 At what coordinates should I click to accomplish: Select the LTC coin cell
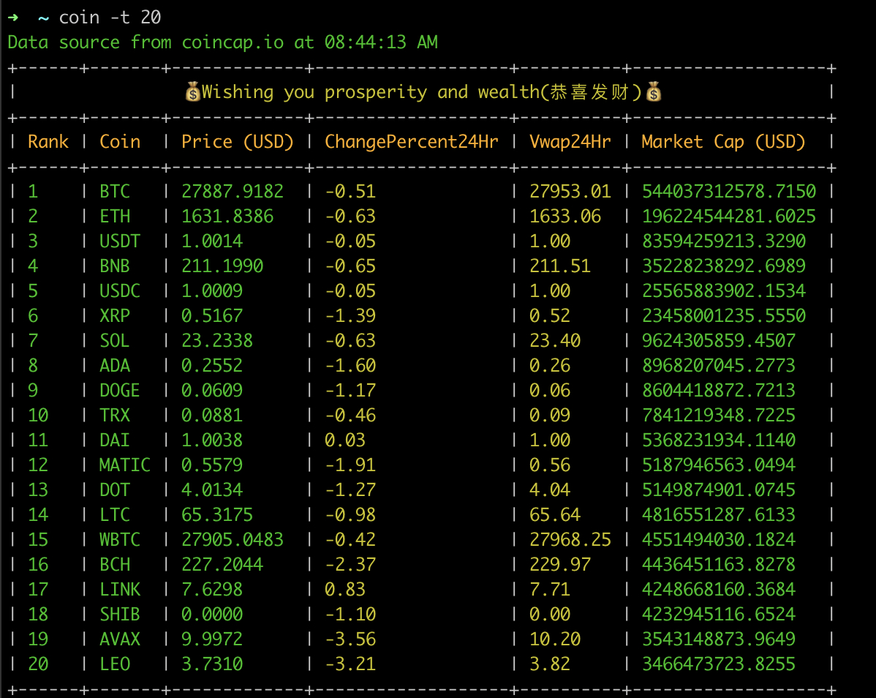pyautogui.click(x=115, y=514)
